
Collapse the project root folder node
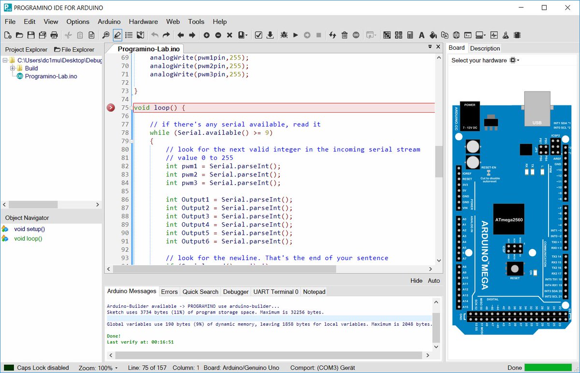coord(5,60)
